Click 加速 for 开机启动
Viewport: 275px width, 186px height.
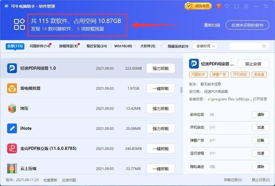click(x=260, y=128)
